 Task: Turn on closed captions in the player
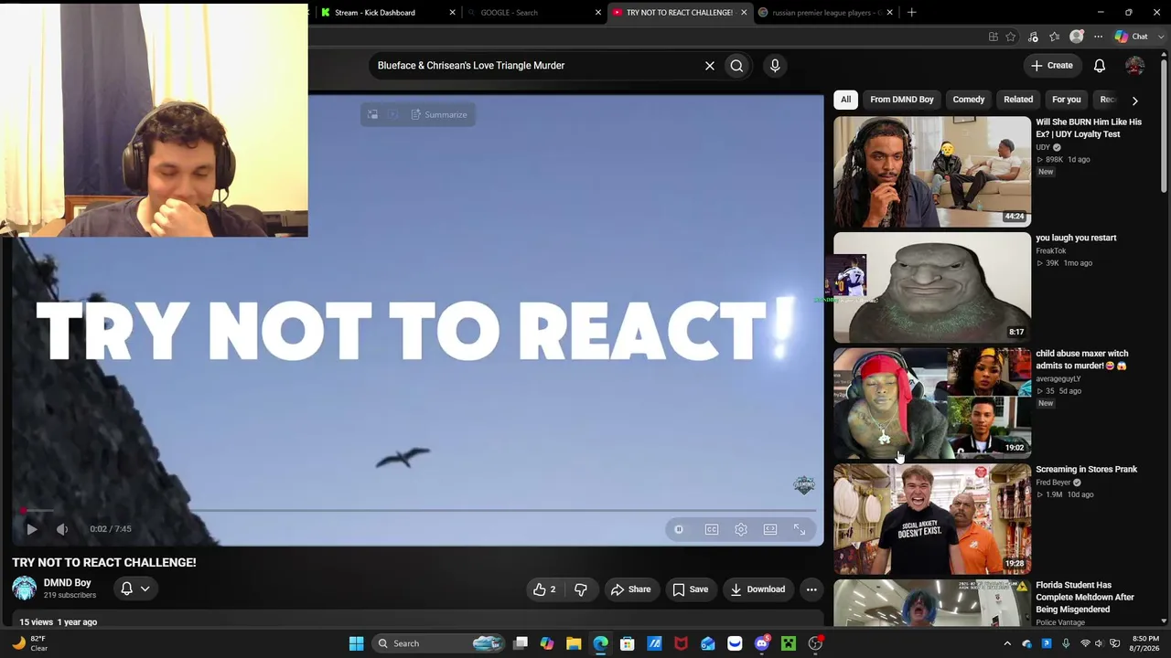pos(712,529)
